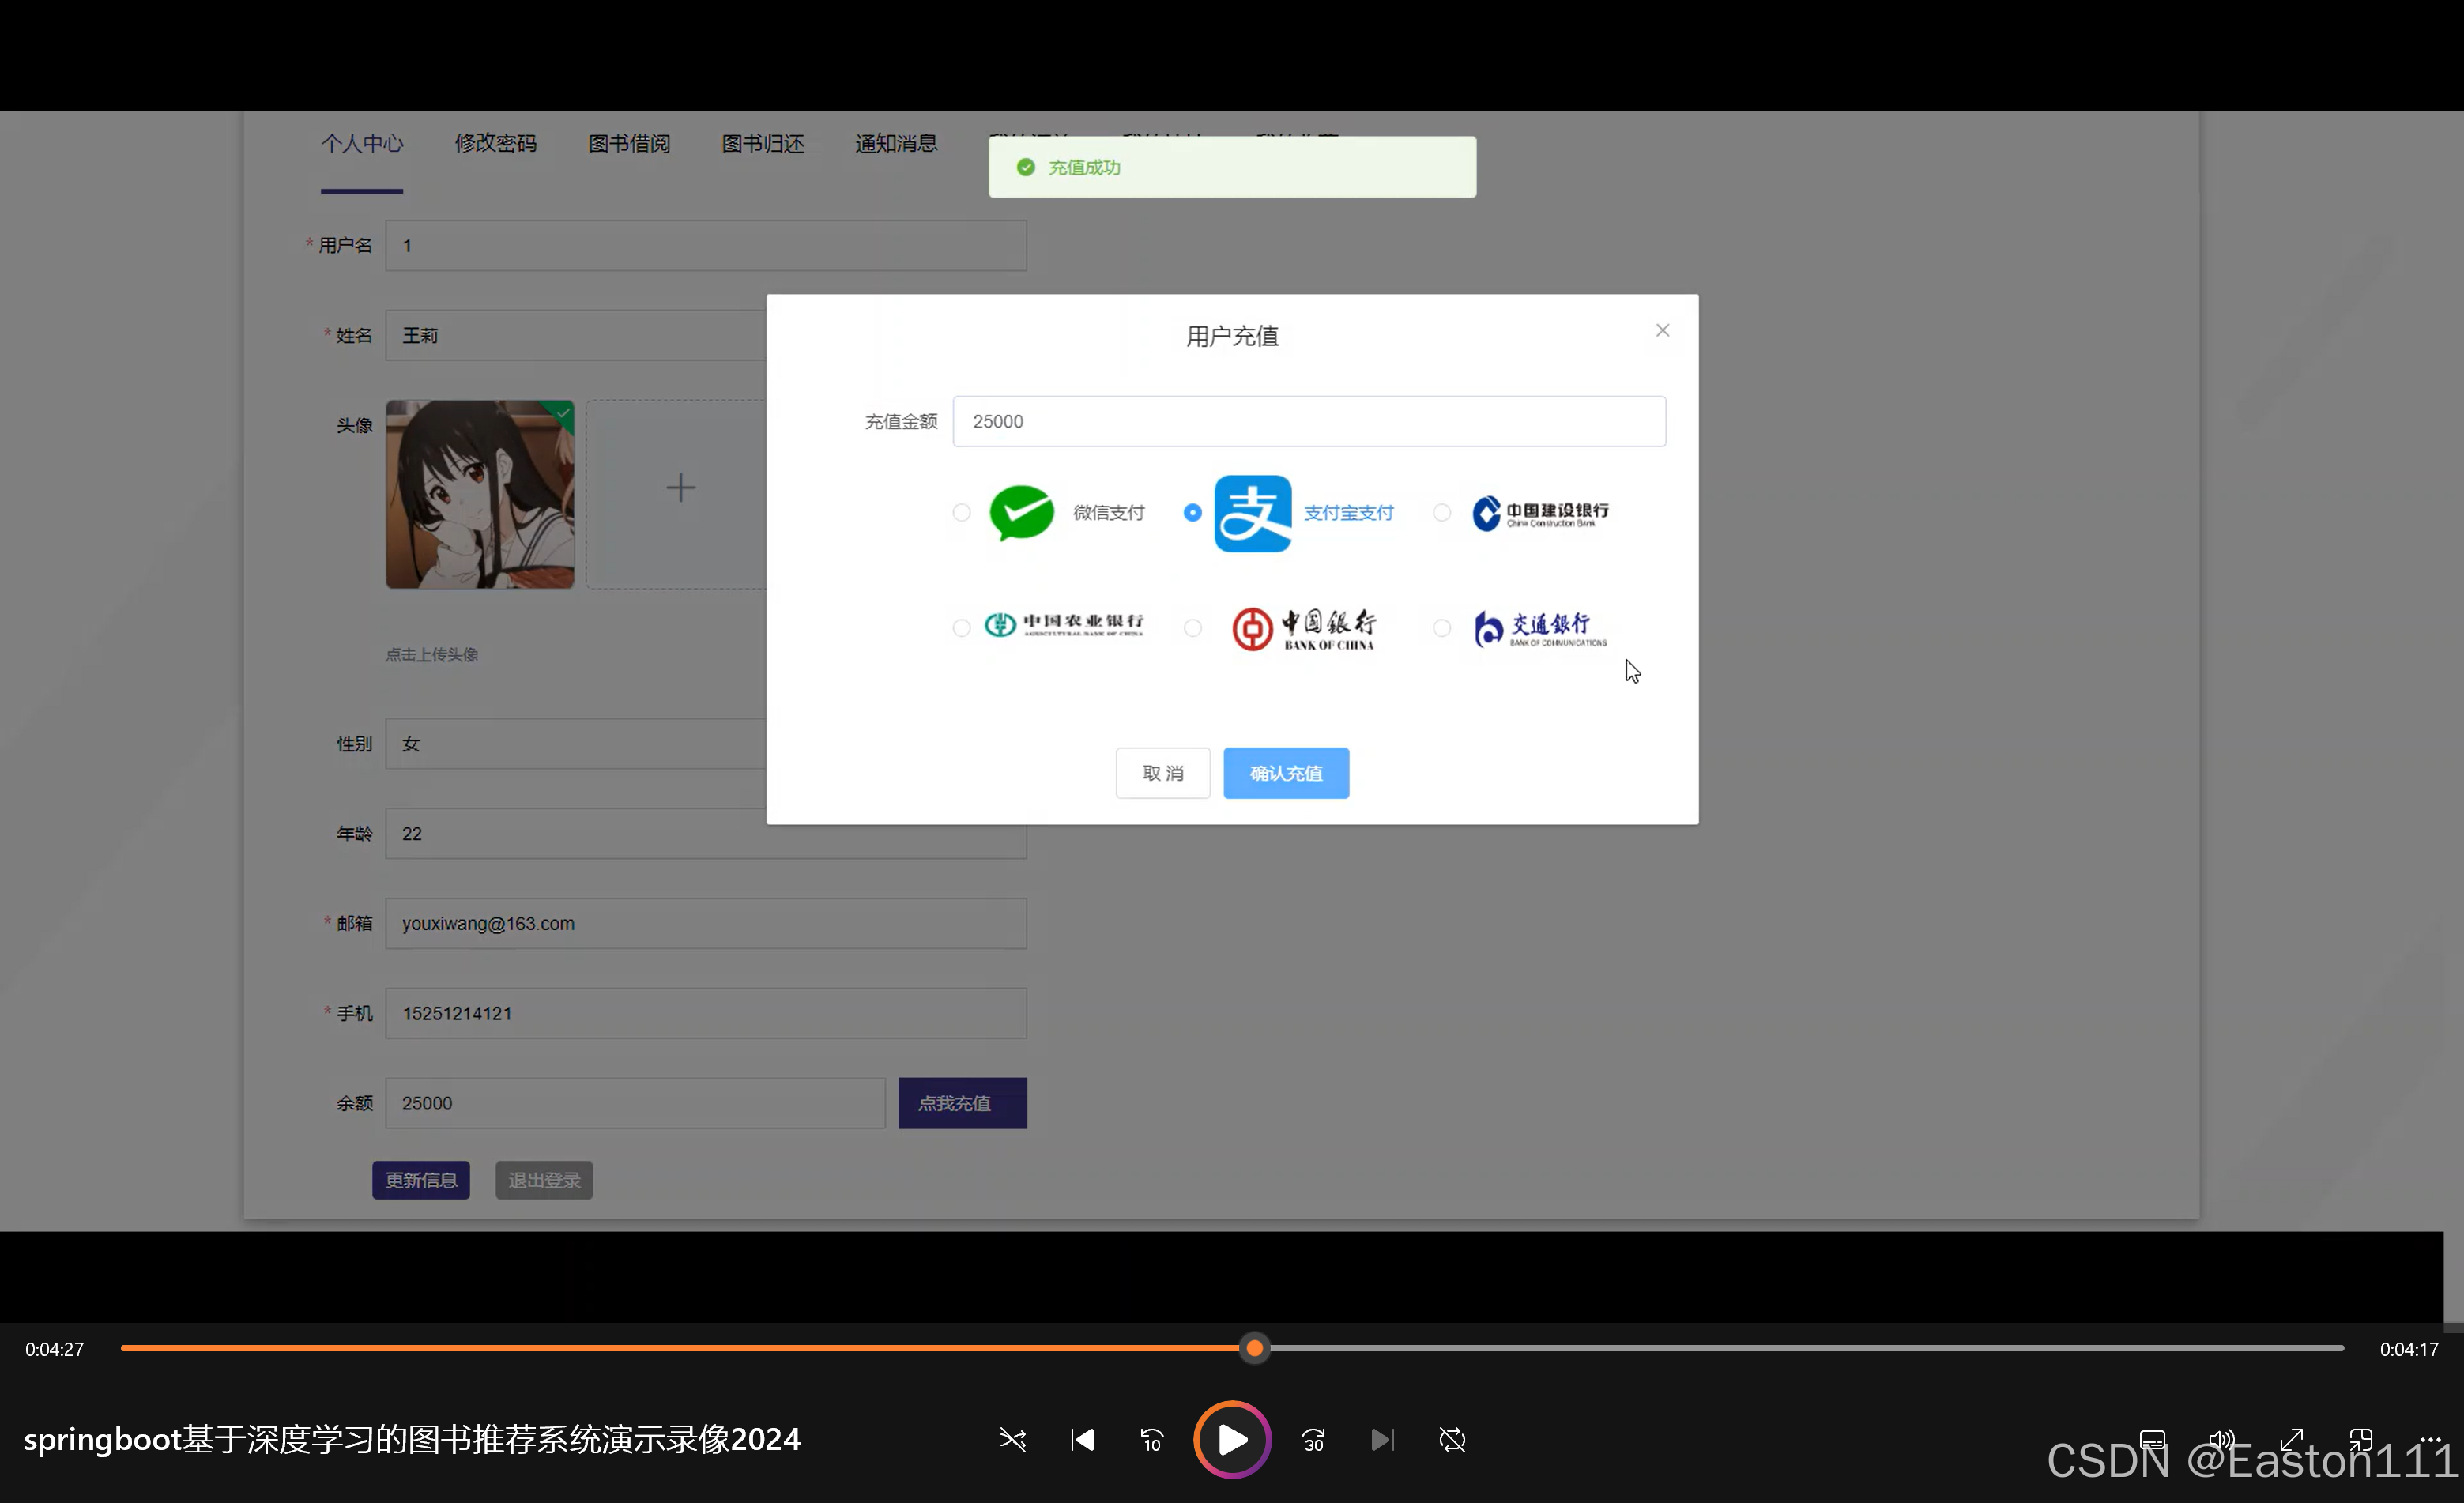Enter full screen mode
This screenshot has height=1503, width=2464.
2291,1440
